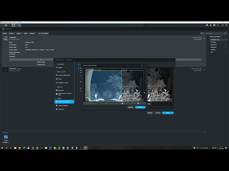Toggle the filter side panel icon
Image resolution: width=229 pixels, height=171 pixels.
pyautogui.click(x=226, y=33)
